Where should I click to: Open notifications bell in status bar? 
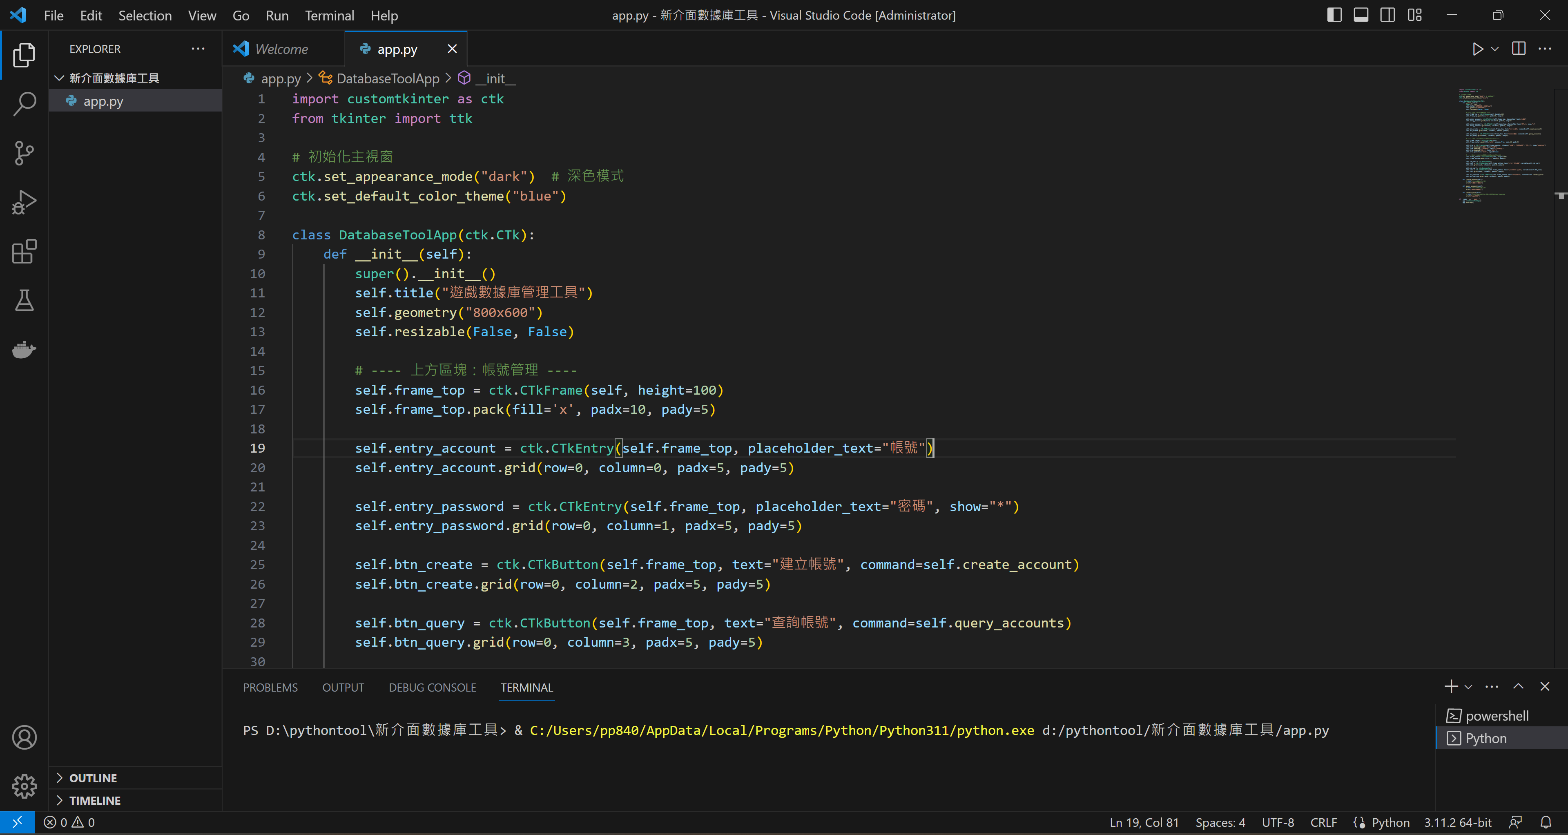point(1546,822)
